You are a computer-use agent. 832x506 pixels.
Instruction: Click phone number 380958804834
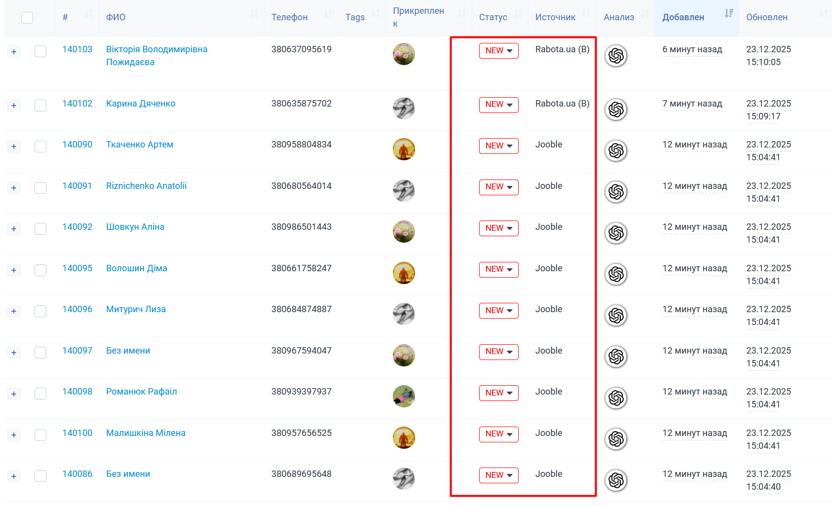point(301,145)
